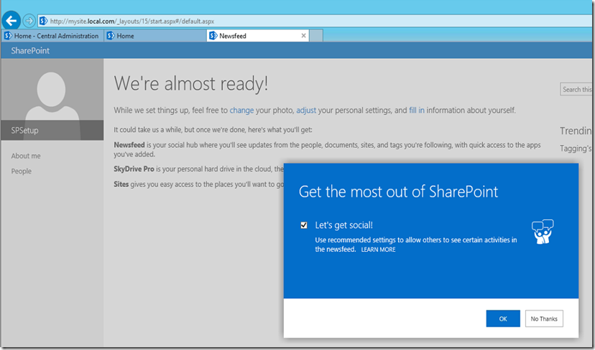Screen dimensions: 595x350
Task: Click the SharePoint icon on the Newsfeed tab
Action: tap(213, 36)
